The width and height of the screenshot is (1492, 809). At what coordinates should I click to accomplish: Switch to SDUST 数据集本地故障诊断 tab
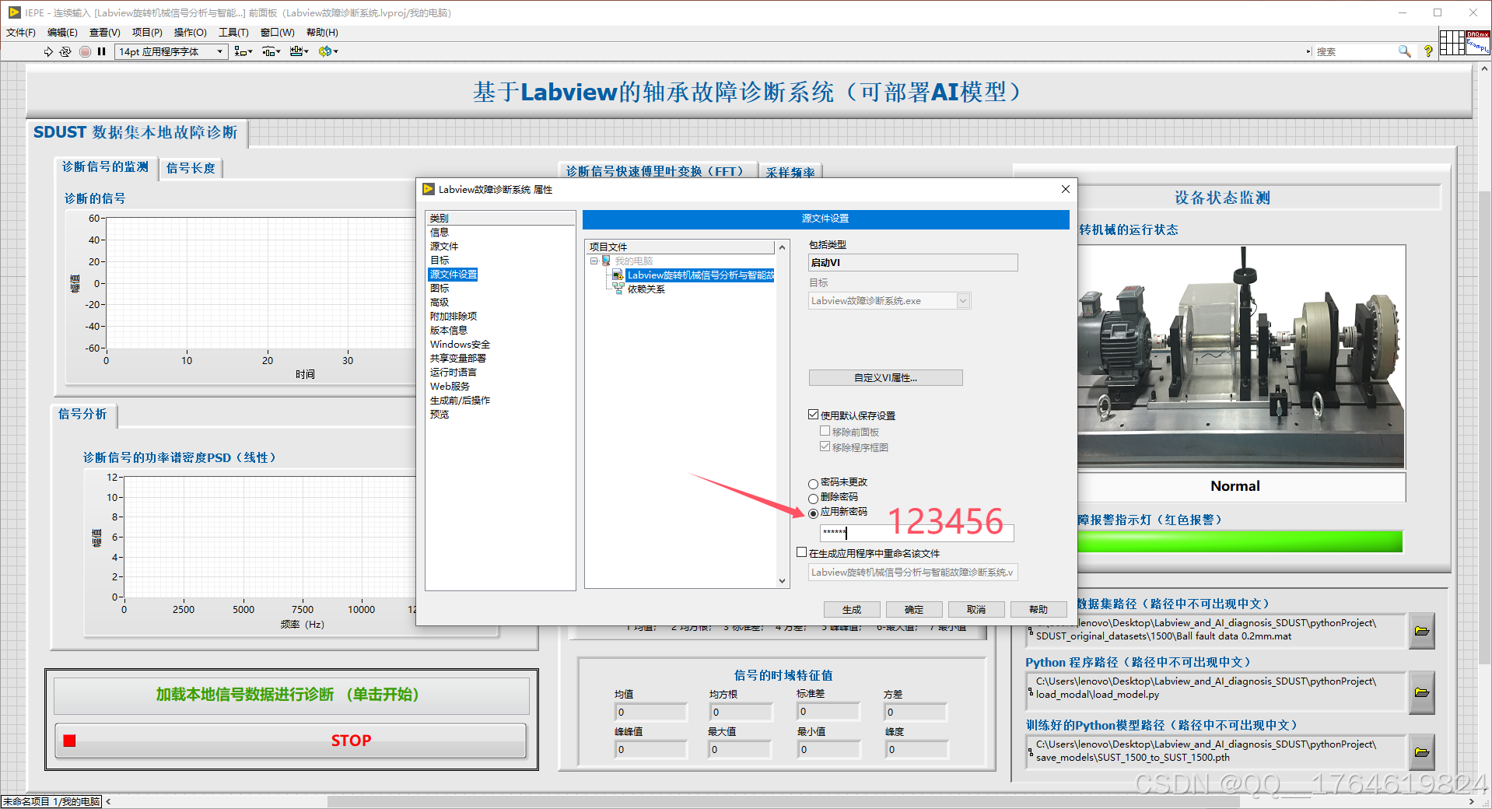click(x=135, y=132)
